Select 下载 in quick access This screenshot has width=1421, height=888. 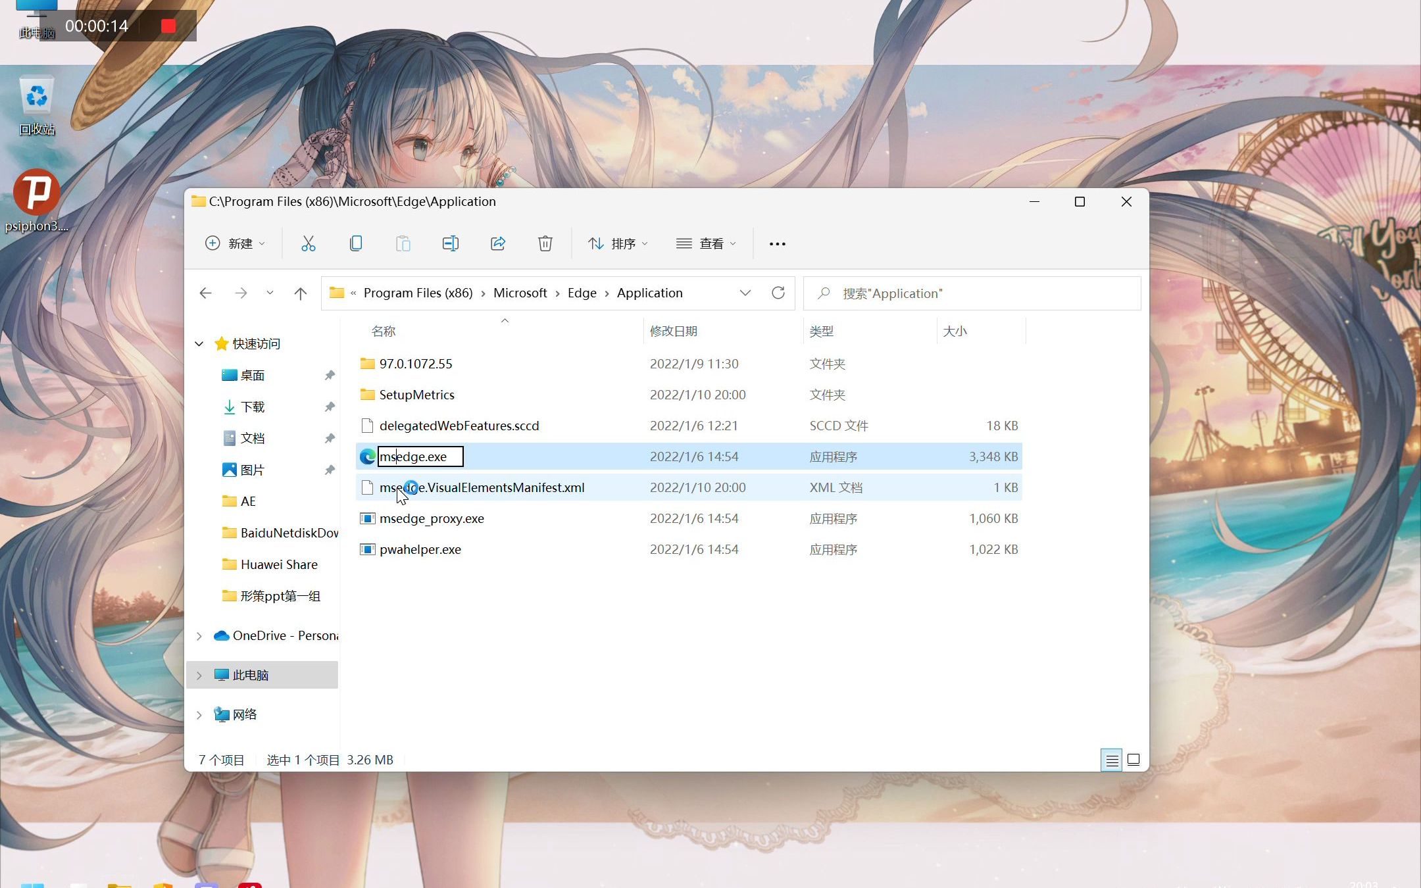point(252,407)
